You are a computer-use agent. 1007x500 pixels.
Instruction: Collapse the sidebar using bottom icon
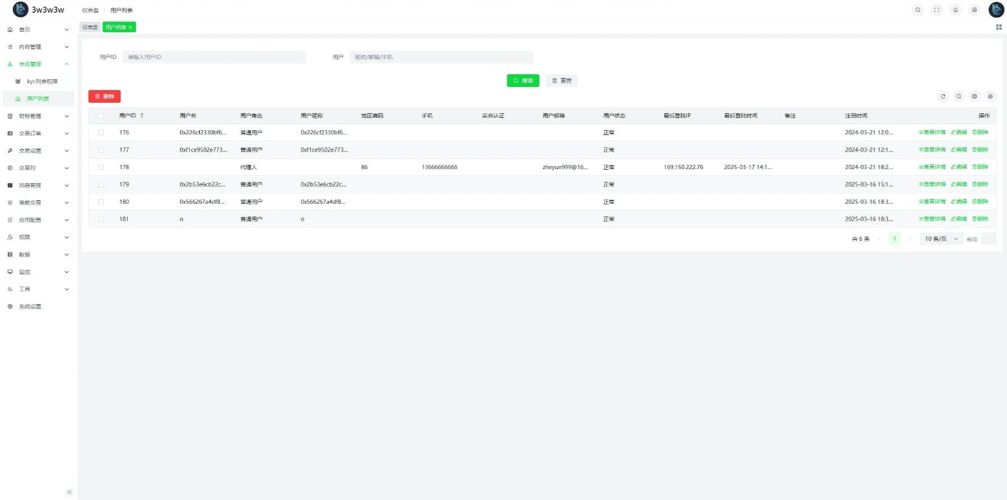69,492
